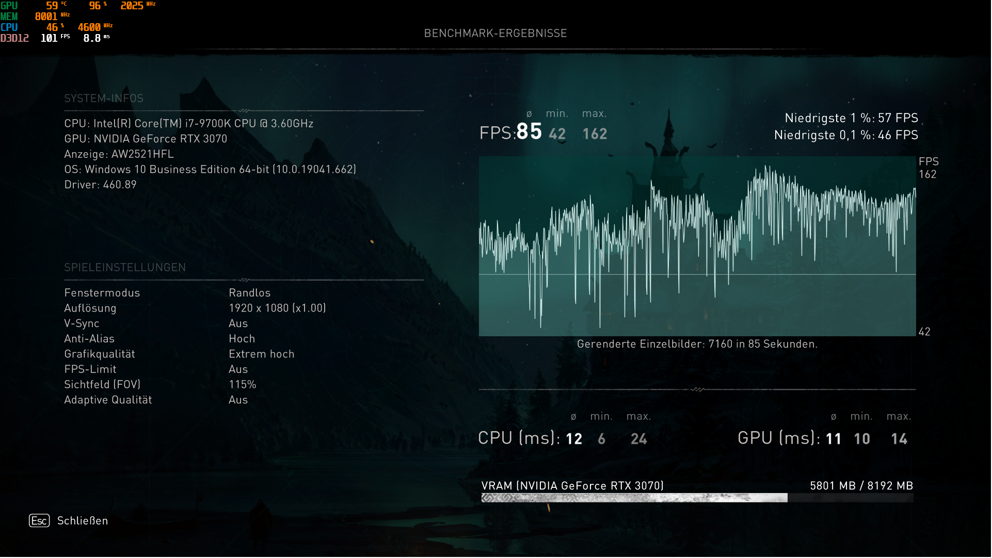Screen dimensions: 992x558
Task: Click the VRAM usage bar
Action: click(x=697, y=498)
